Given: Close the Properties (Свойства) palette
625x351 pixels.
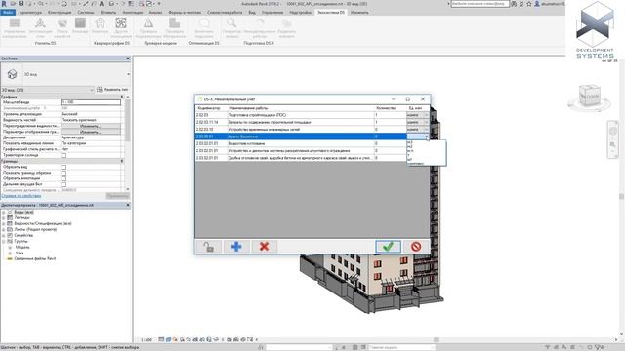Looking at the screenshot, I should (x=128, y=58).
